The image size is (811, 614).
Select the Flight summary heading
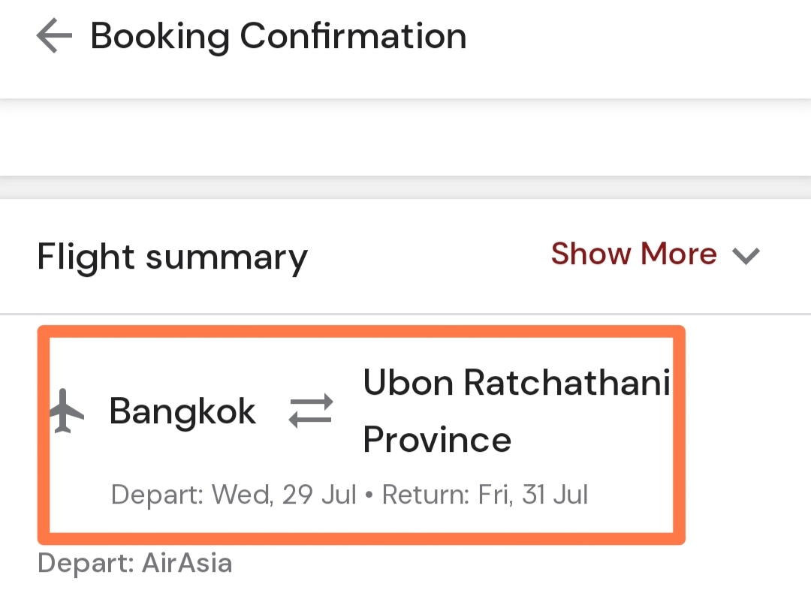point(173,257)
